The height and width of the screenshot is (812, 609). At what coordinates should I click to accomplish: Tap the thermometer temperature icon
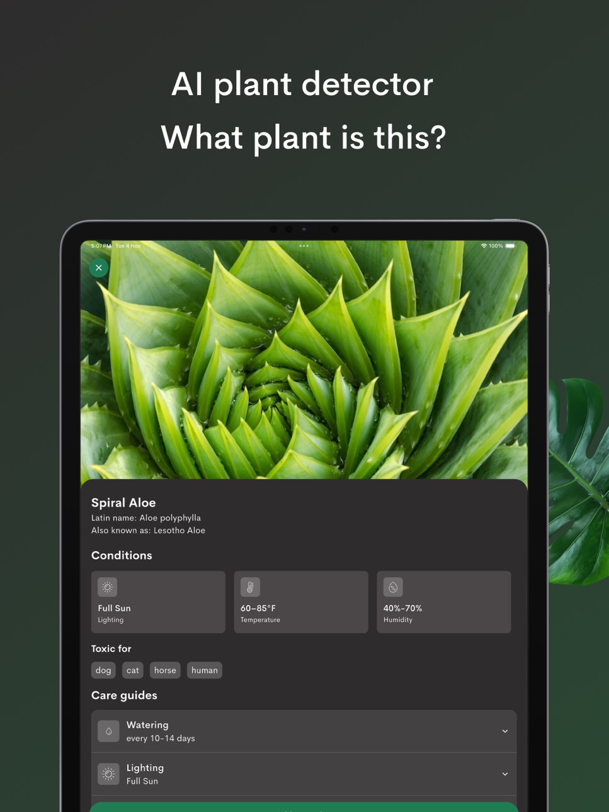250,587
